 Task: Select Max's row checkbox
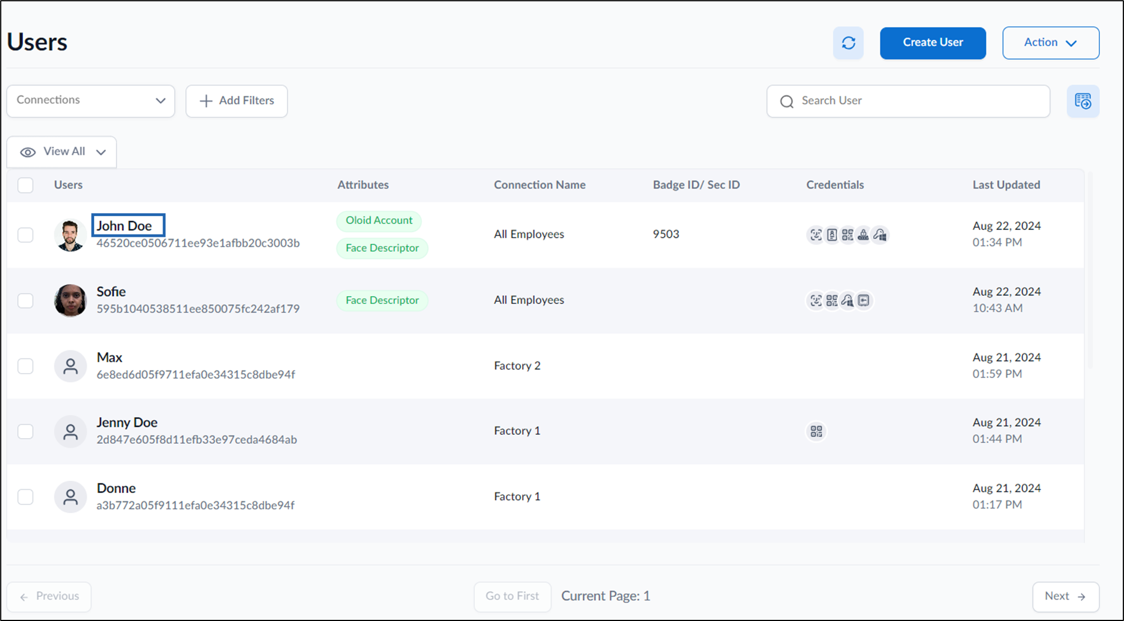[x=25, y=366]
